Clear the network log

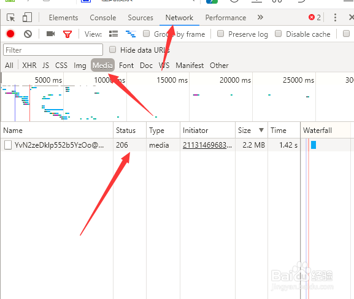28,34
